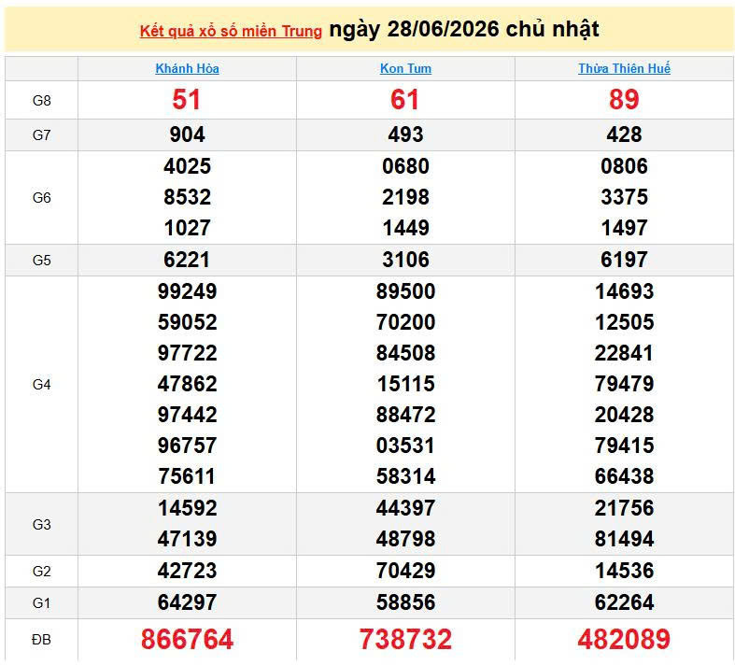Select G3 number 14592
735x665 pixels.
point(187,508)
